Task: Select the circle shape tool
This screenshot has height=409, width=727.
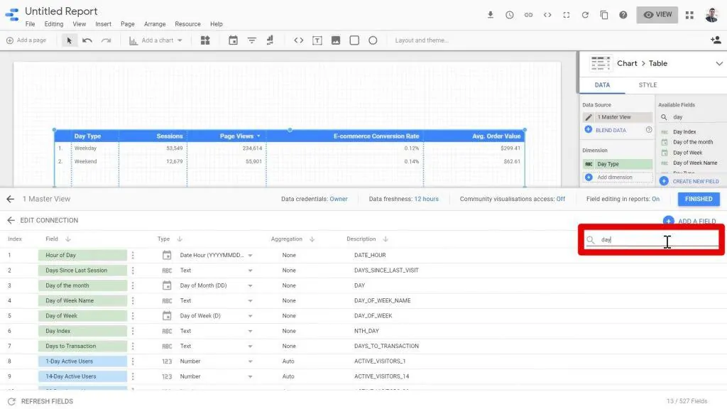Action: [373, 40]
